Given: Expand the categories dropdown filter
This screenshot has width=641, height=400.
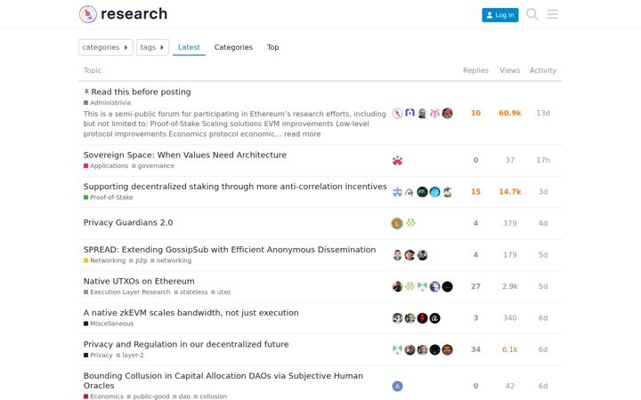Looking at the screenshot, I should 105,47.
